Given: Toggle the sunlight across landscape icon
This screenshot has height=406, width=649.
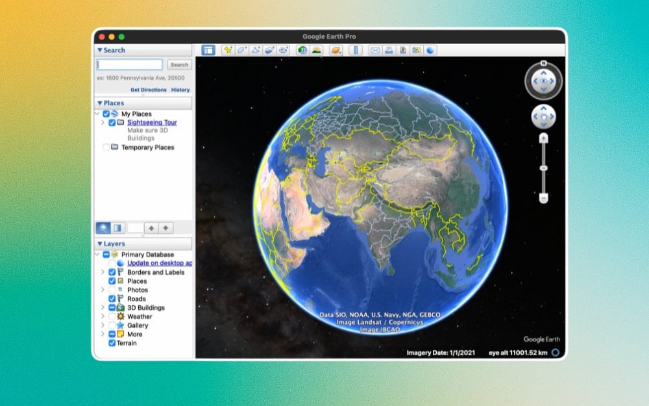Looking at the screenshot, I should point(317,50).
